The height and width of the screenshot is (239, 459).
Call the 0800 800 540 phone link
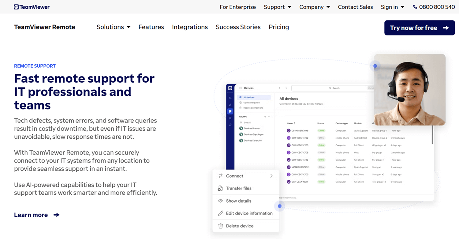(434, 7)
